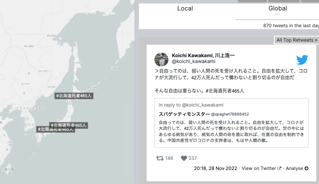Click the Twitter bird logo icon
319x184 pixels.
(302, 60)
